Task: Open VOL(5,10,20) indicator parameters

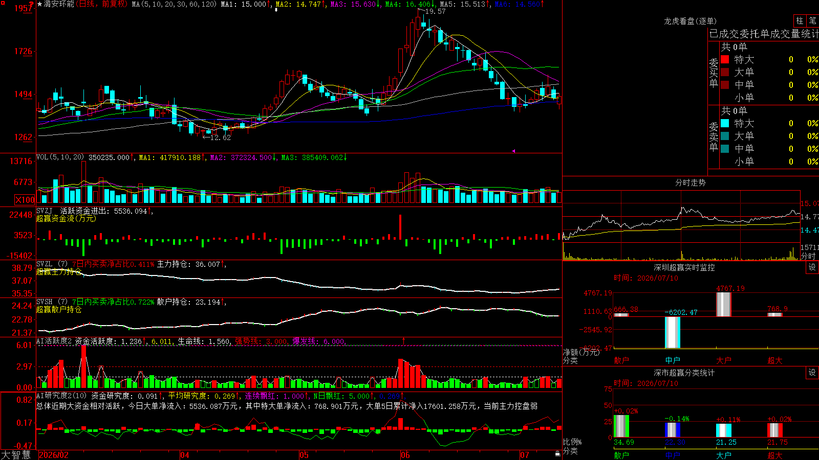Action: point(60,157)
